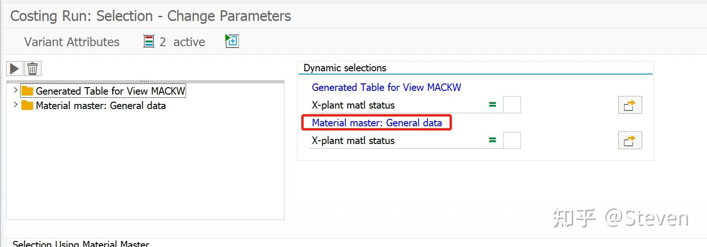The width and height of the screenshot is (707, 247).
Task: Click the Material master: General data folder icon
Action: pyautogui.click(x=28, y=105)
